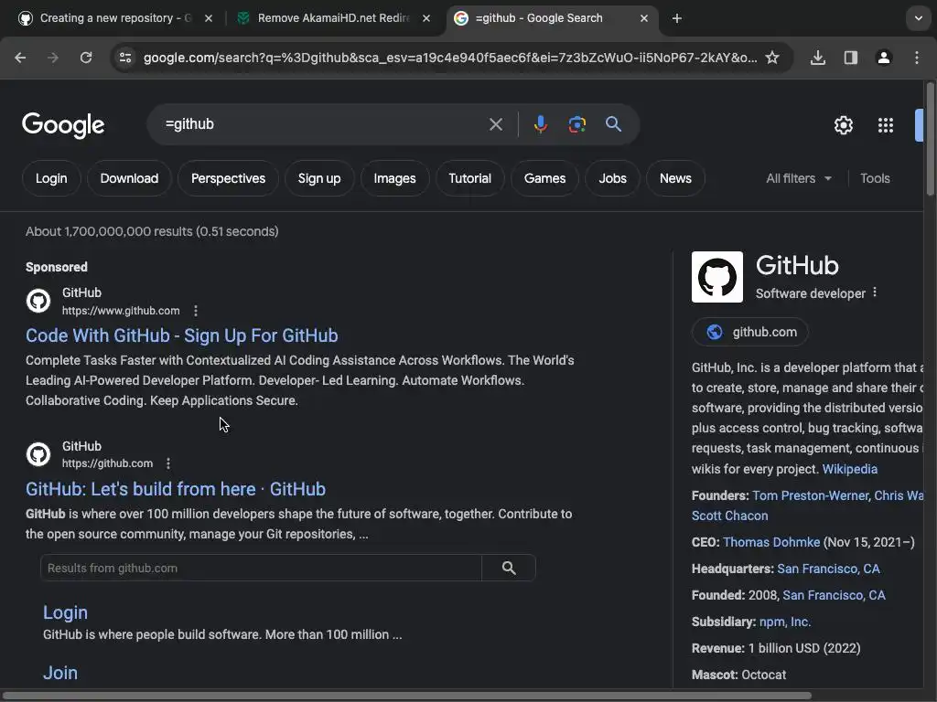Click the horizontal page scrollbar
This screenshot has width=937, height=702.
tap(406, 696)
